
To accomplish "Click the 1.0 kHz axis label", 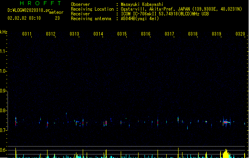I will pyautogui.click(x=3, y=71).
